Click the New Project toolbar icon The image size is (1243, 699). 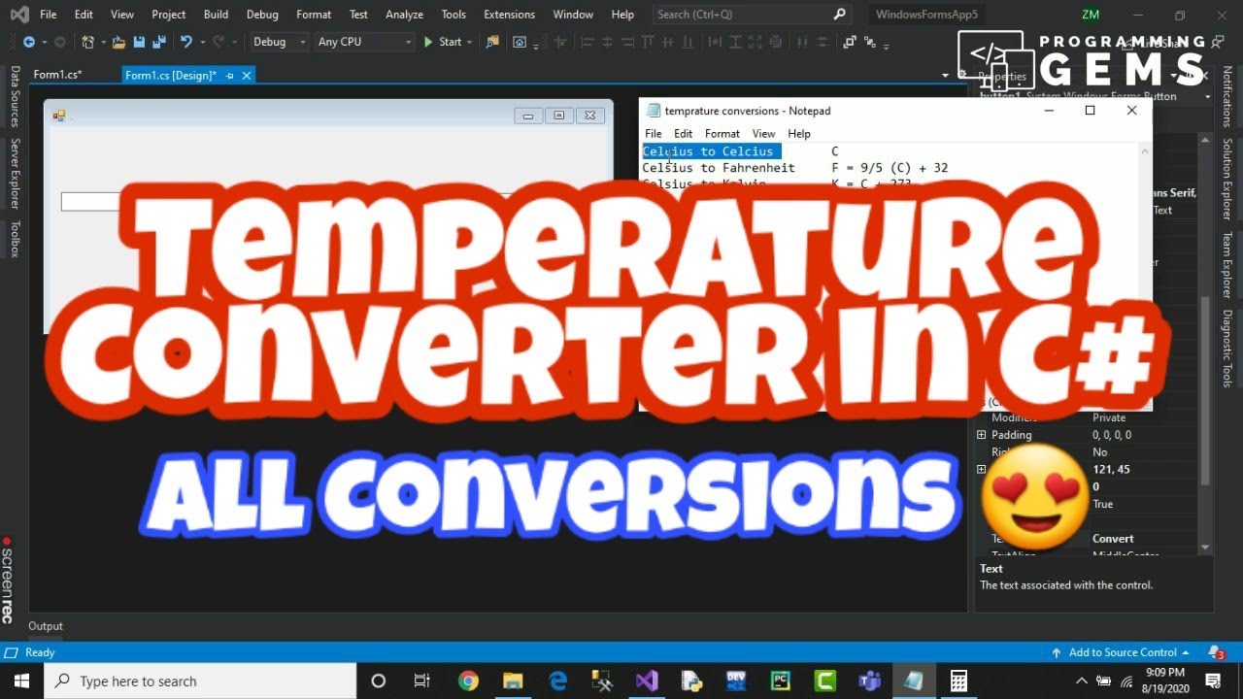88,42
